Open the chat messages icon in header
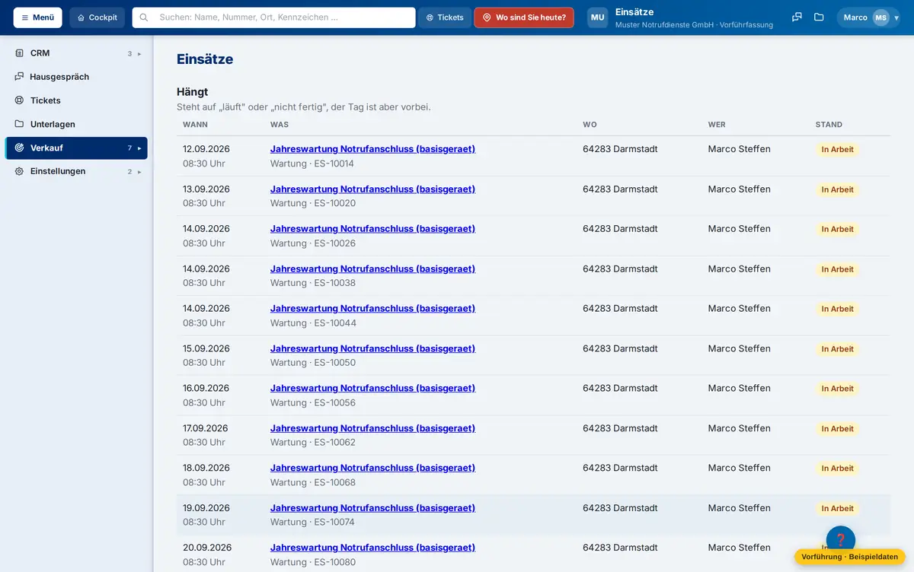Image resolution: width=914 pixels, height=572 pixels. 797,17
